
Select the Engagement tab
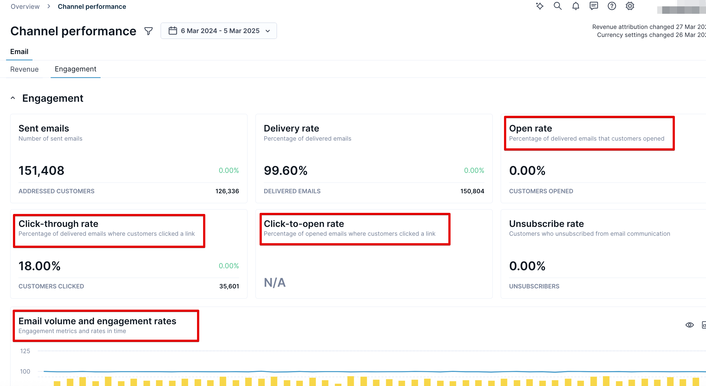76,69
